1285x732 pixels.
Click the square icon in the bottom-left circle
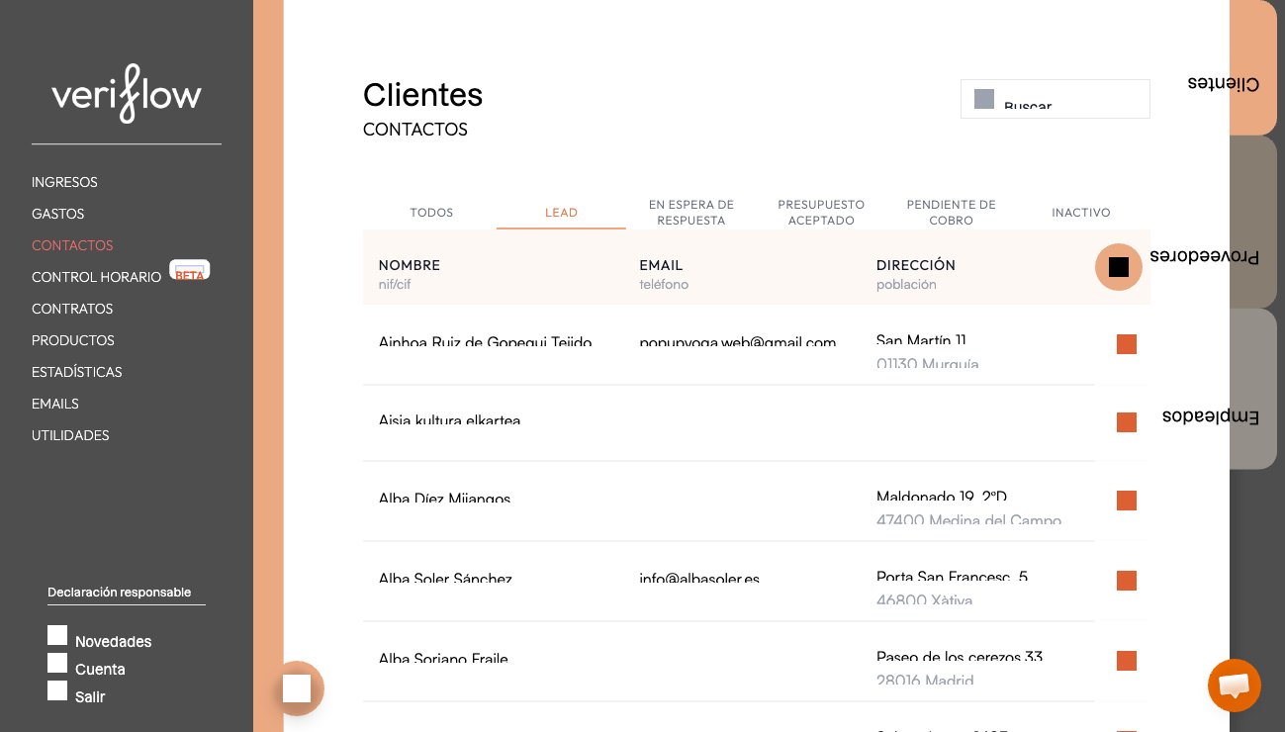click(x=297, y=688)
